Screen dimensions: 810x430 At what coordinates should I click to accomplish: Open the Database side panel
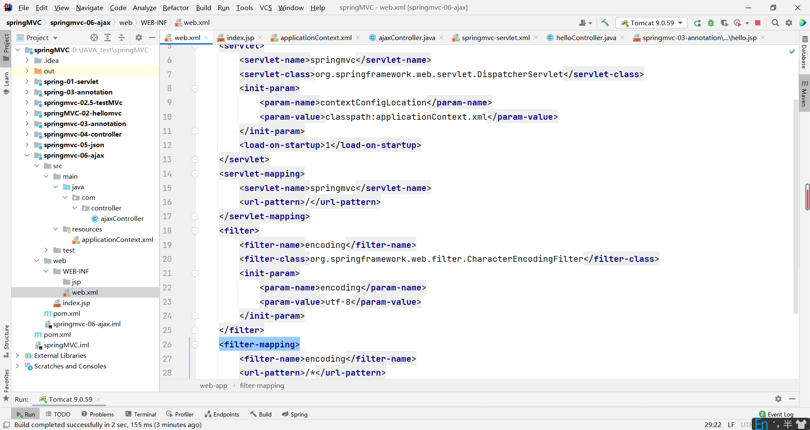point(805,52)
